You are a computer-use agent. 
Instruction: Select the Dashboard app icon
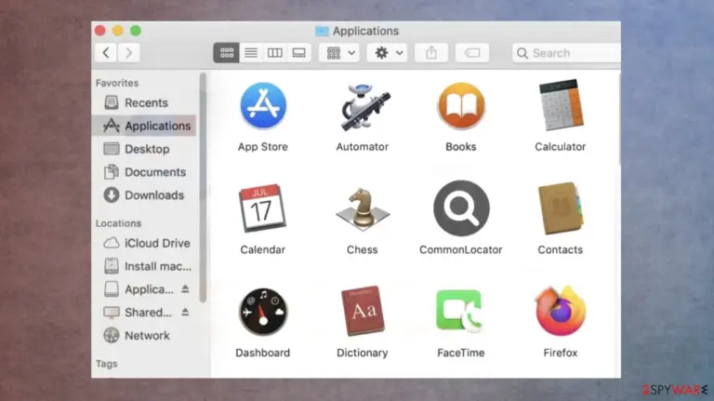click(263, 312)
